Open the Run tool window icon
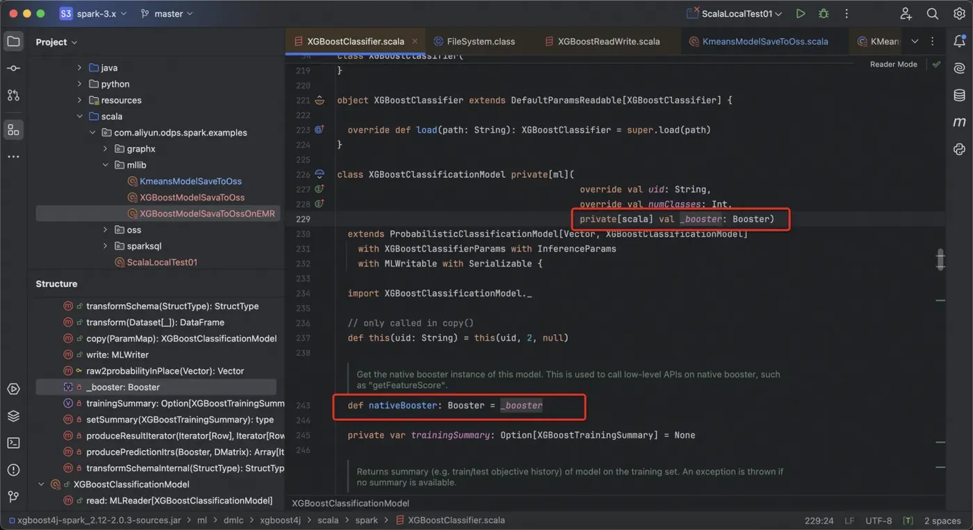Viewport: 973px width, 530px height. pyautogui.click(x=13, y=389)
